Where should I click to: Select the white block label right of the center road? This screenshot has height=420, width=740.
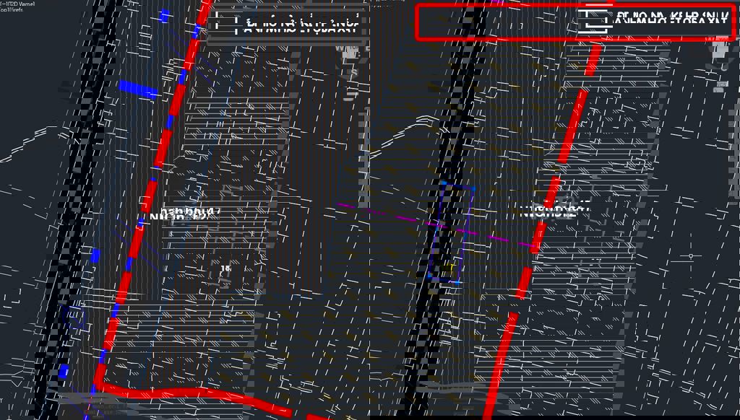coord(555,211)
